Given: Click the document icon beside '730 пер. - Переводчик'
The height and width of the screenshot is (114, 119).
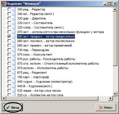Looking at the screenshot, I should [x=14, y=50].
